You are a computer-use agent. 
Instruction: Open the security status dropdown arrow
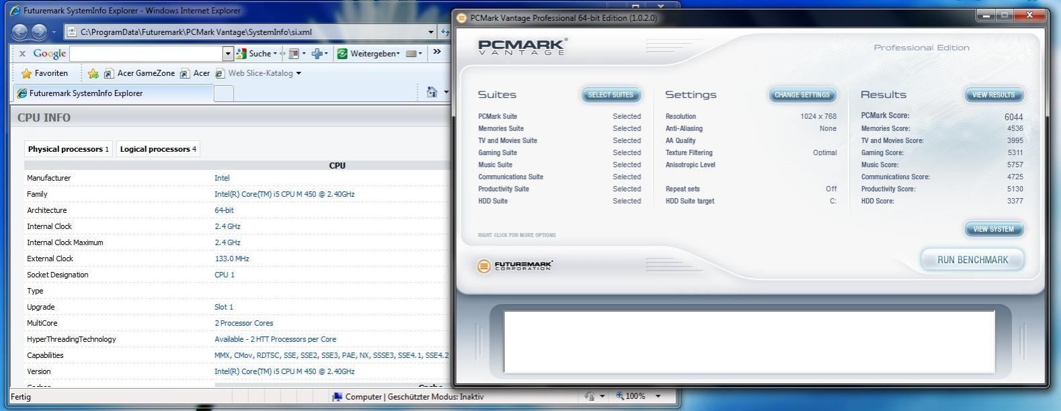pos(602,396)
